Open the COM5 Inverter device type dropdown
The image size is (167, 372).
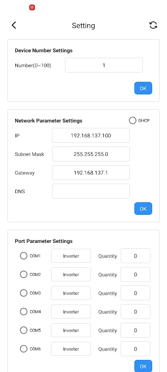coord(71,330)
